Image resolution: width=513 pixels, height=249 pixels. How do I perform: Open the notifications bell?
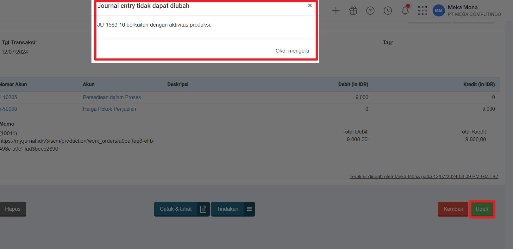click(405, 10)
